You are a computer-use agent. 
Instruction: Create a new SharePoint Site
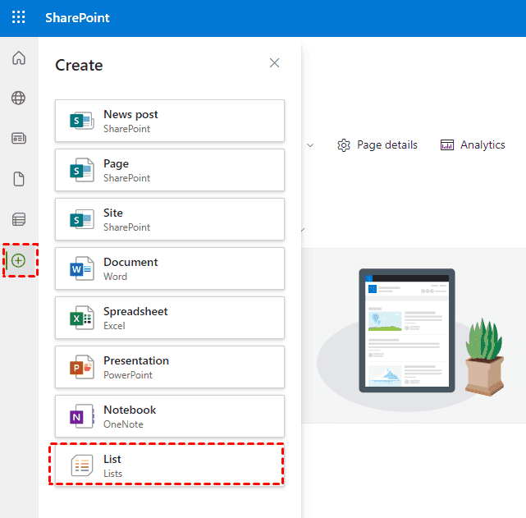[x=170, y=219]
